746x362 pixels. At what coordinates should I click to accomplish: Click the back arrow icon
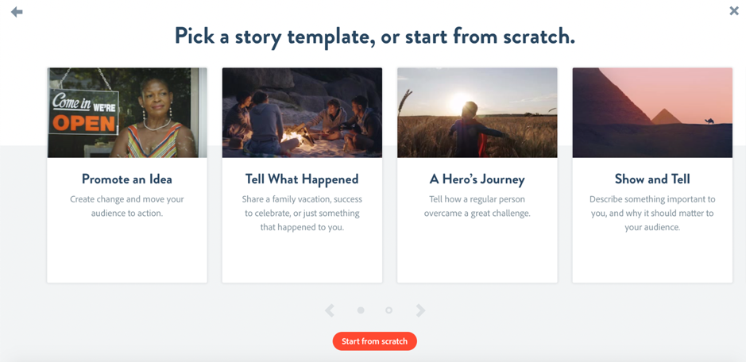coord(17,12)
